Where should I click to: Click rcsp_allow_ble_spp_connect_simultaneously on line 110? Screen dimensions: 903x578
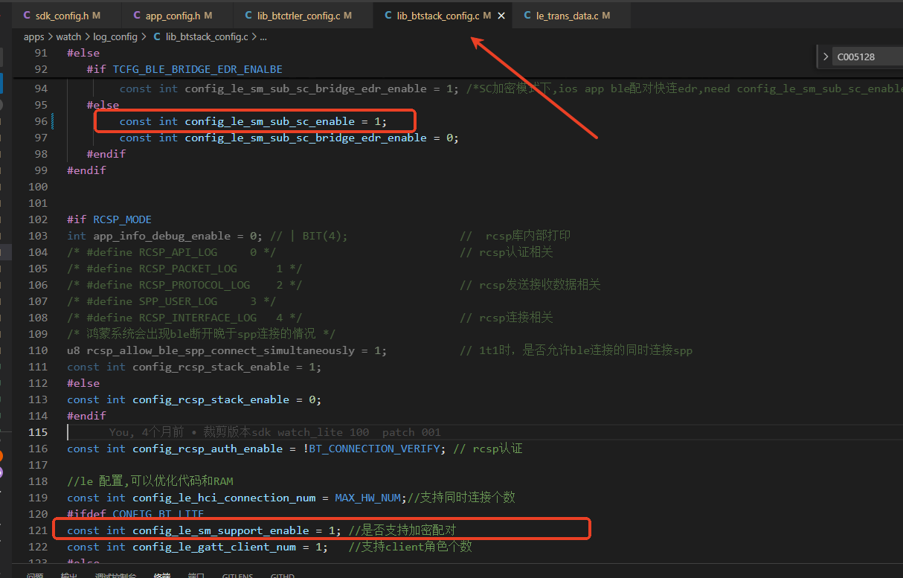[221, 350]
